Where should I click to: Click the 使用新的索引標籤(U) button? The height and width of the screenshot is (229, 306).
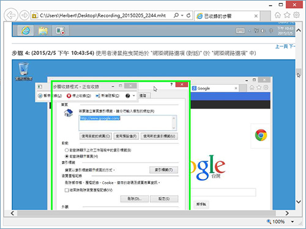[159, 136]
